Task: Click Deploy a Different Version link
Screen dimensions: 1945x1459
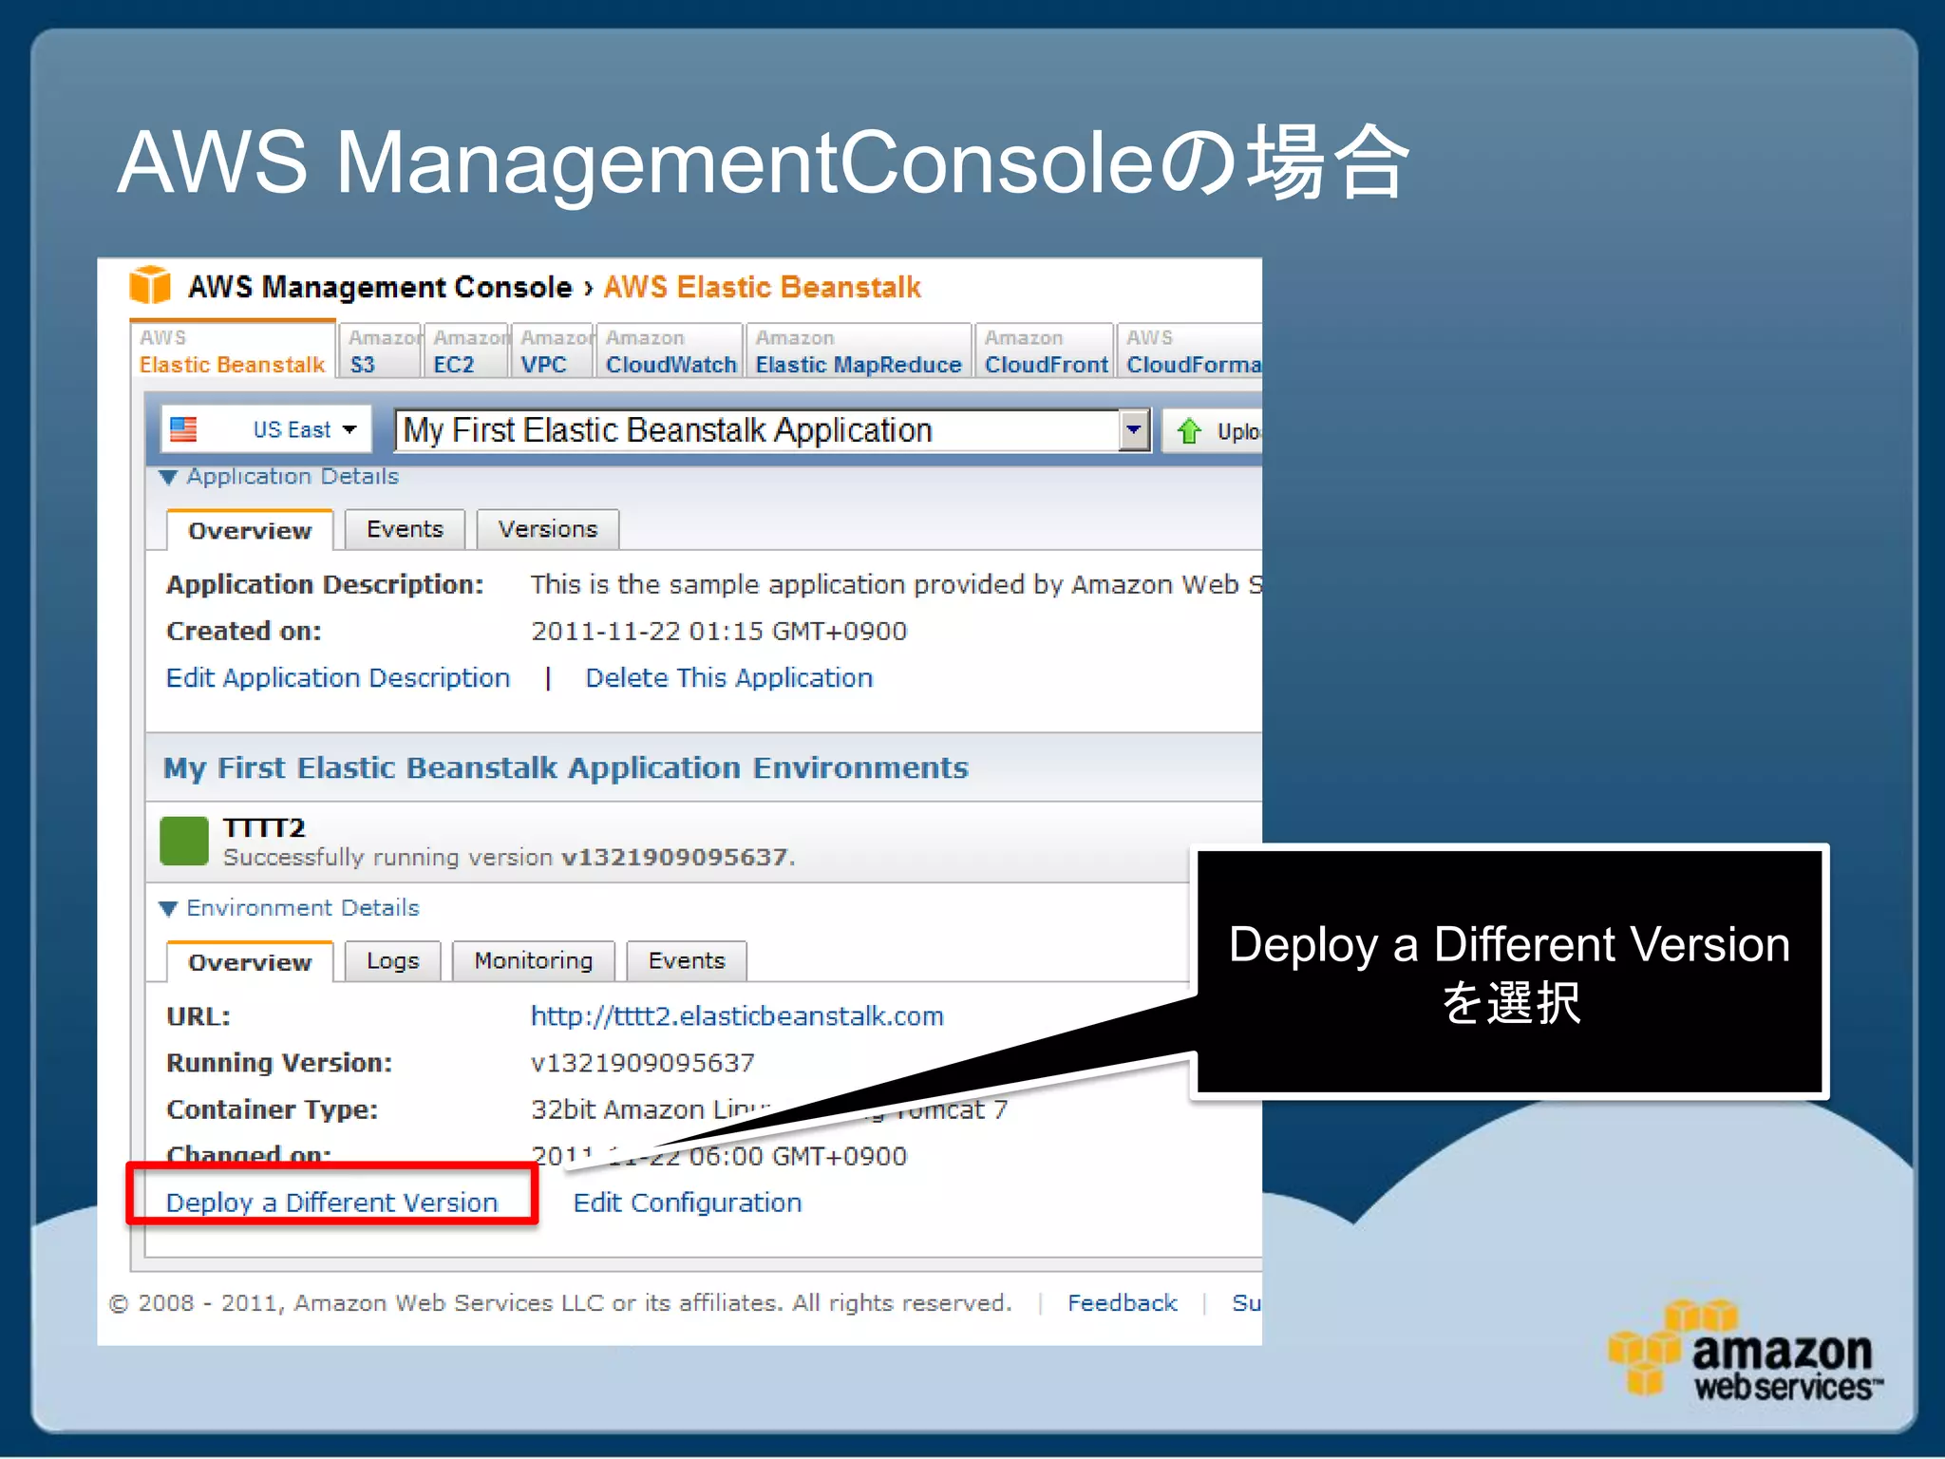Action: tap(331, 1202)
